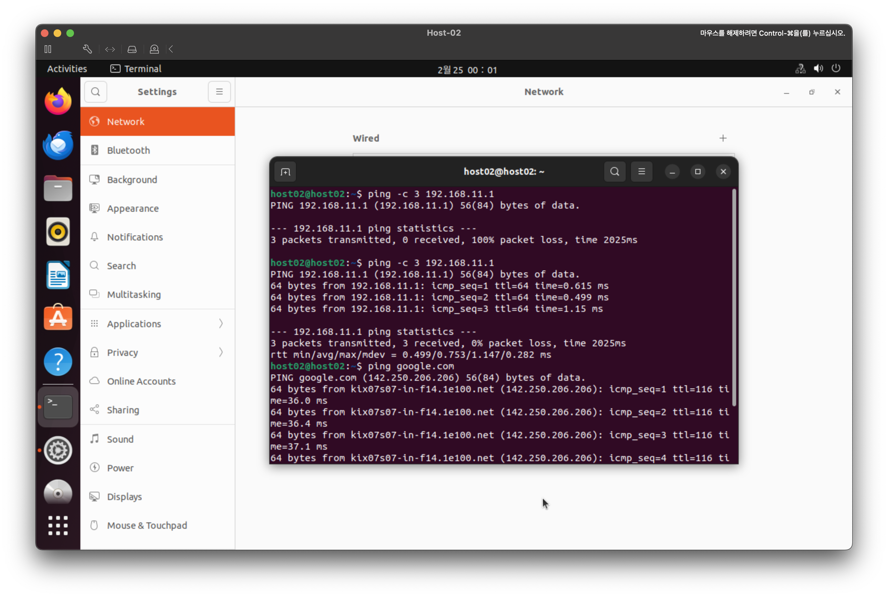Launch Firefox from the dock
Viewport: 888px width, 597px height.
click(x=58, y=102)
